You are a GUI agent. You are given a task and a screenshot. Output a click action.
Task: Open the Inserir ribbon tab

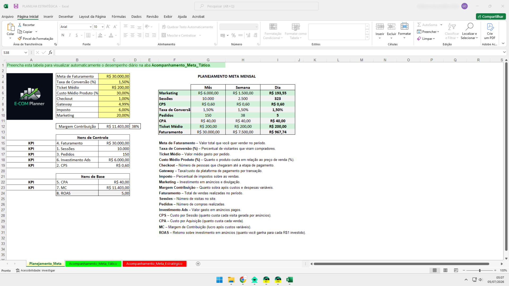(48, 16)
